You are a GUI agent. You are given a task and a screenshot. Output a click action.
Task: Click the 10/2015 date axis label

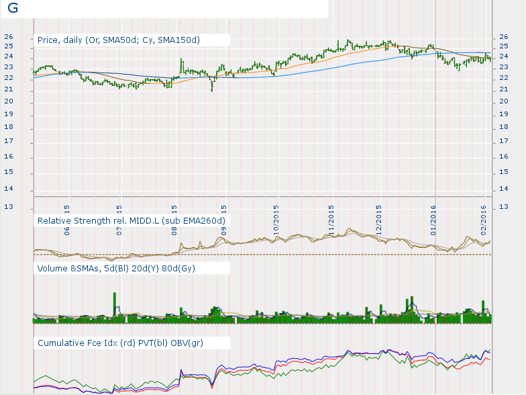[276, 217]
